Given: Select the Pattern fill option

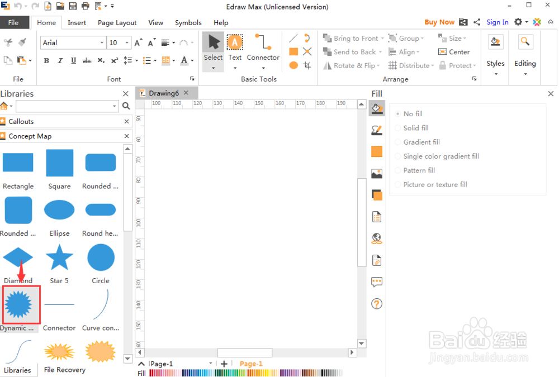Looking at the screenshot, I should click(415, 170).
